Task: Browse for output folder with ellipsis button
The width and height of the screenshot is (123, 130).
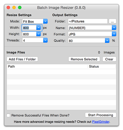Action: point(112,21)
